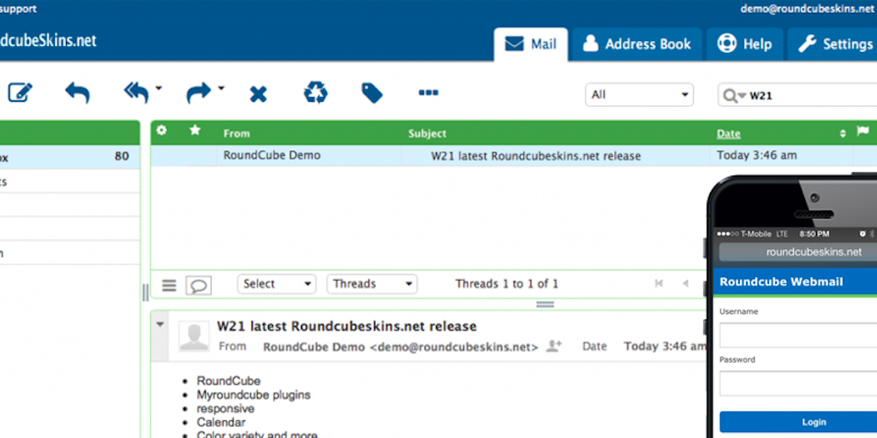Click the Password field on phone
This screenshot has width=877, height=438.
[x=799, y=383]
